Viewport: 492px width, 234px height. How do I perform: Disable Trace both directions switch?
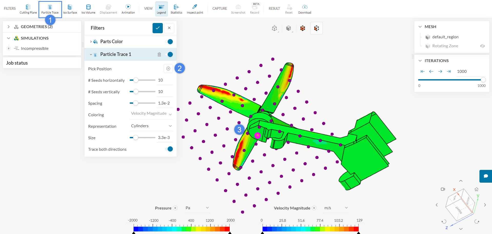(169, 149)
